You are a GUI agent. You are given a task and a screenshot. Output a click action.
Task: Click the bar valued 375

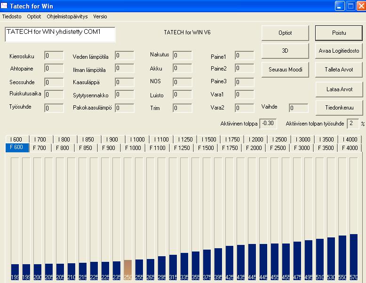click(207, 265)
